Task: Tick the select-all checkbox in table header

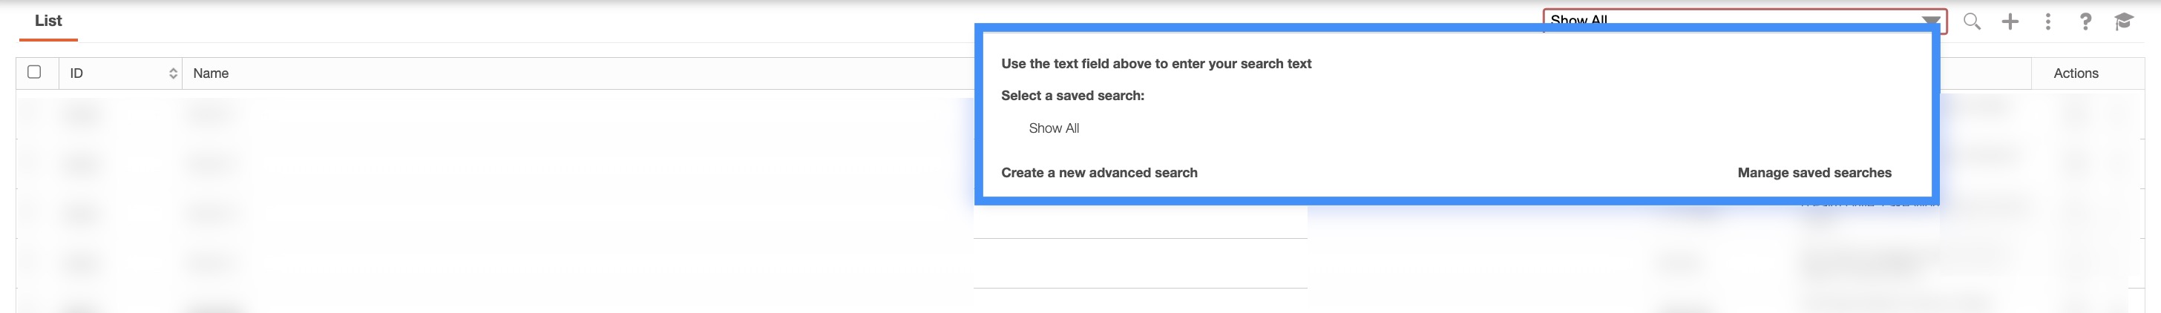Action: pyautogui.click(x=34, y=72)
